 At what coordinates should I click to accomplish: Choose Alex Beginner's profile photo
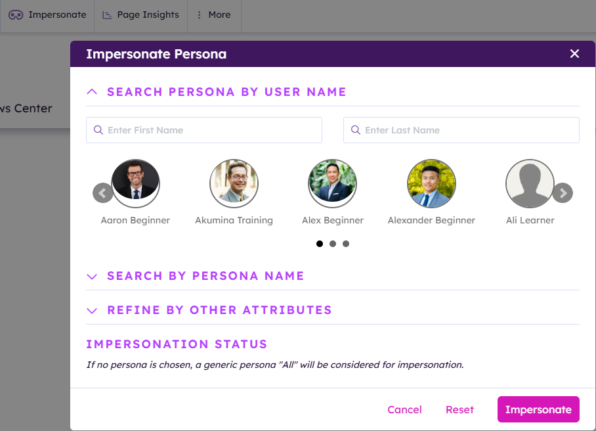pyautogui.click(x=333, y=184)
